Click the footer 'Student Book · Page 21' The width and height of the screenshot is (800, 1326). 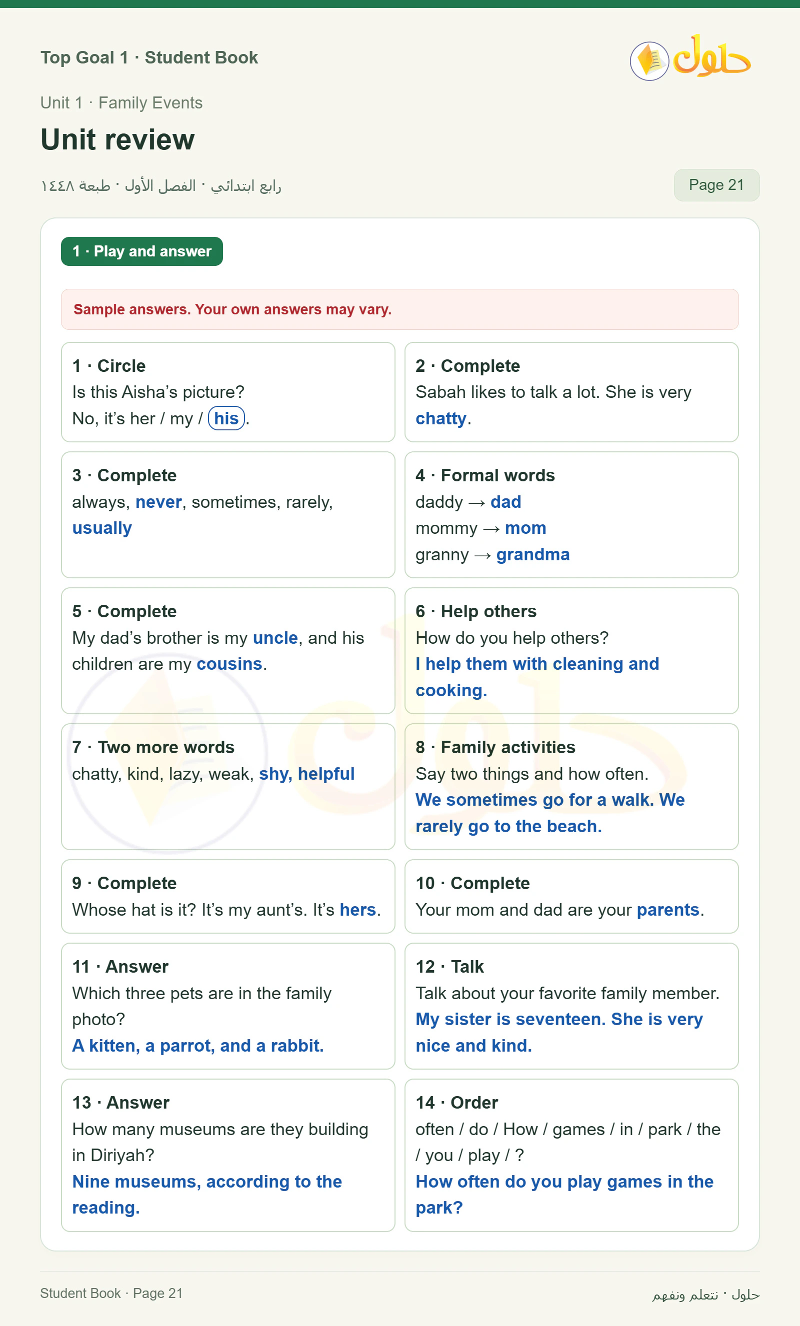(x=111, y=1294)
